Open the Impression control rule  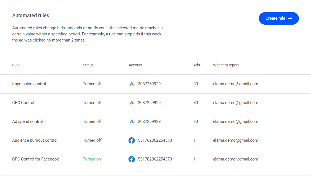(29, 84)
